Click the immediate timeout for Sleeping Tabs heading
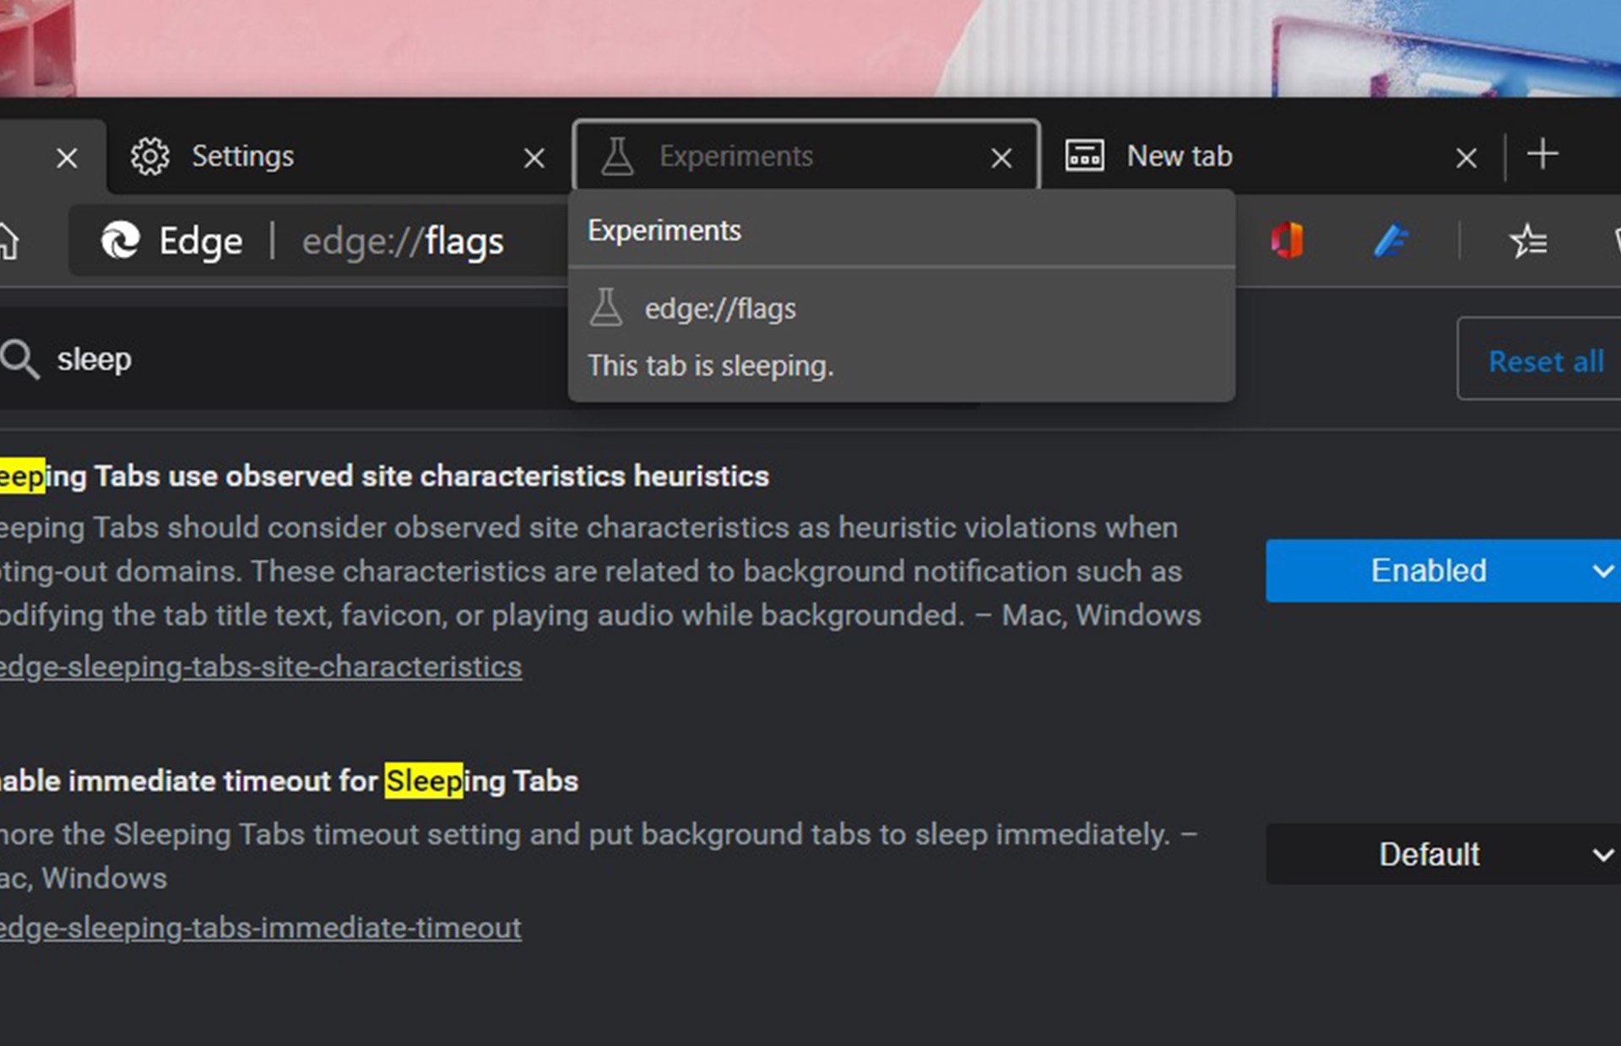Image resolution: width=1621 pixels, height=1046 pixels. click(289, 781)
